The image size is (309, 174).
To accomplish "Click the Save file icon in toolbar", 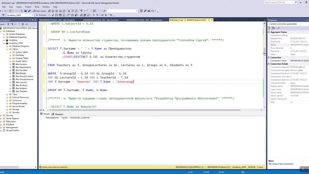I will (26, 11).
